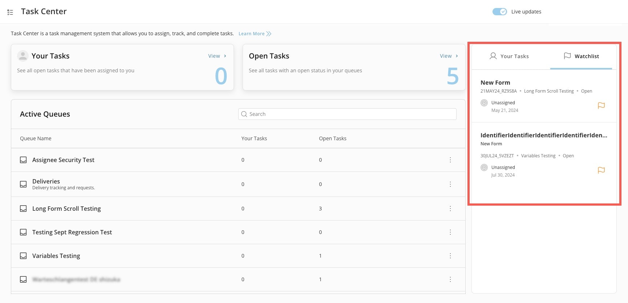Image resolution: width=628 pixels, height=303 pixels.
Task: Switch to Your Tasks tab in side panel
Action: coord(509,56)
